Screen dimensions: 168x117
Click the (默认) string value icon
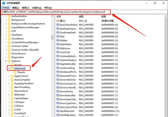(x=58, y=21)
